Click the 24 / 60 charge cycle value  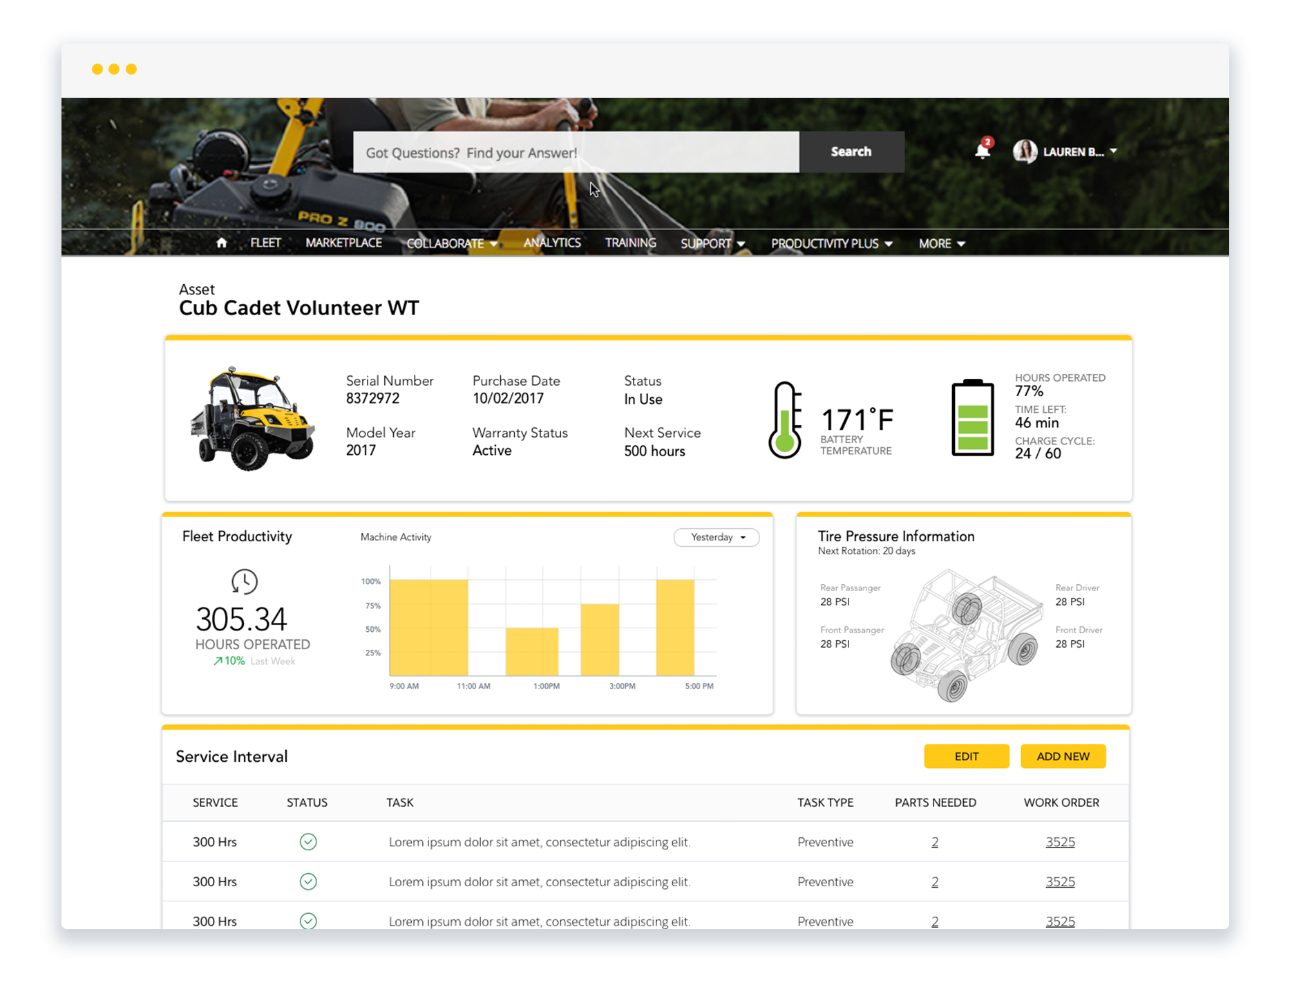pos(1038,453)
